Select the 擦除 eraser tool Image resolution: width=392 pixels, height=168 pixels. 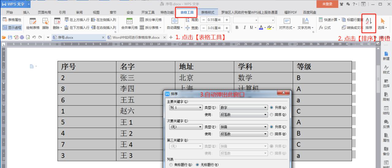click(x=45, y=24)
